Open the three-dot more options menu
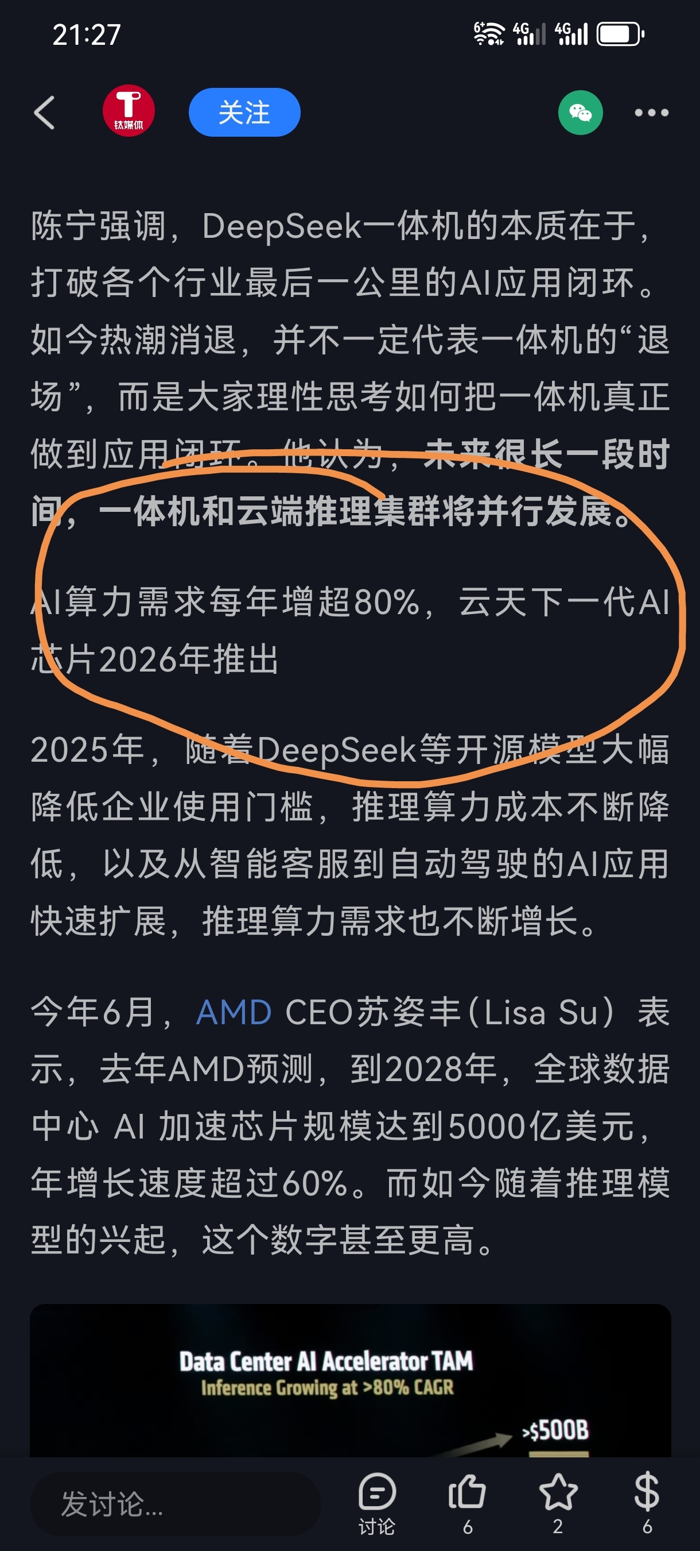 click(x=652, y=113)
